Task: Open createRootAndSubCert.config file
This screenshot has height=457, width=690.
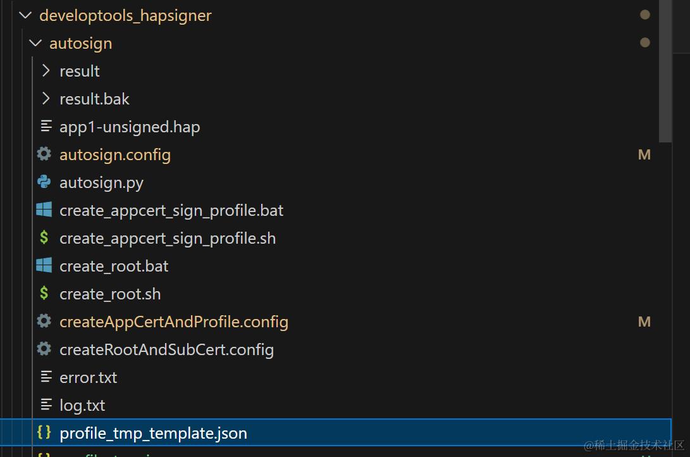Action: (167, 350)
